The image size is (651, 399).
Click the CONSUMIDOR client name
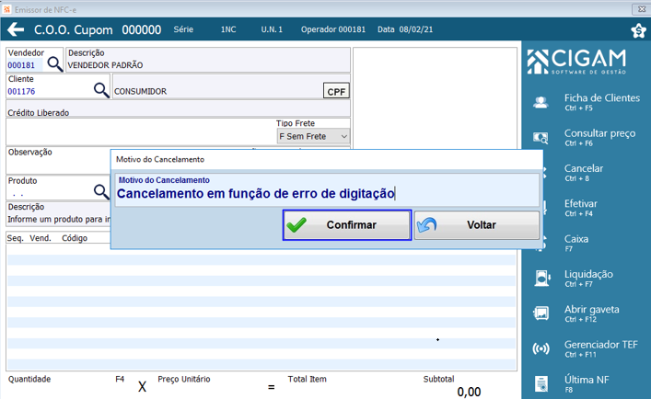coord(140,92)
